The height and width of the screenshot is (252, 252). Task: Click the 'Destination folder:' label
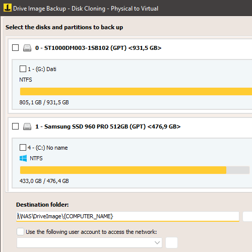click(x=42, y=205)
